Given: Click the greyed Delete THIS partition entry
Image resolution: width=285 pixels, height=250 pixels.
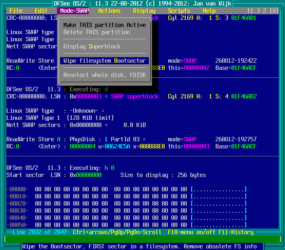Looking at the screenshot, I should 97,32.
